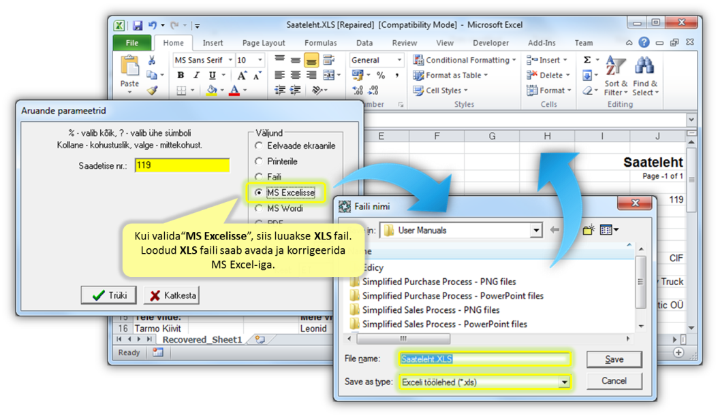Click the Find & Select binoculars icon

coord(644,76)
